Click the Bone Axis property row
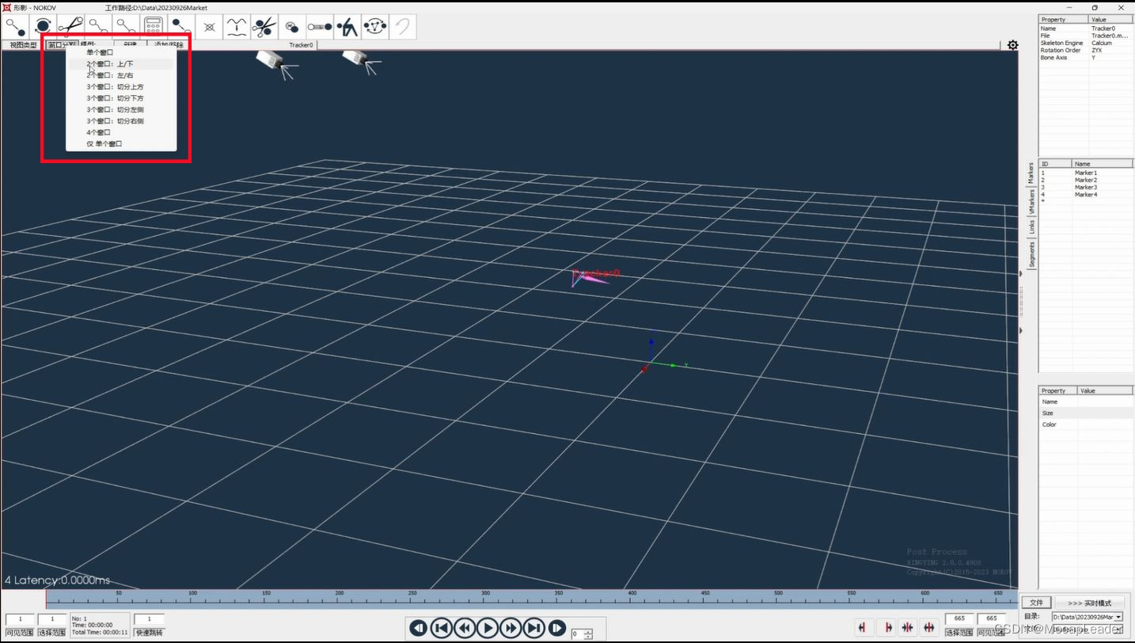Screen dimensions: 1135x643 (x=1086, y=57)
